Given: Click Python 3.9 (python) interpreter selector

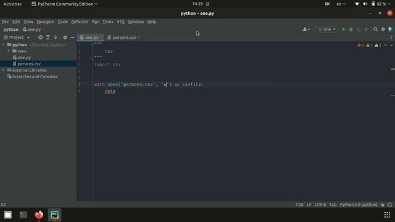Looking at the screenshot, I should [359, 205].
